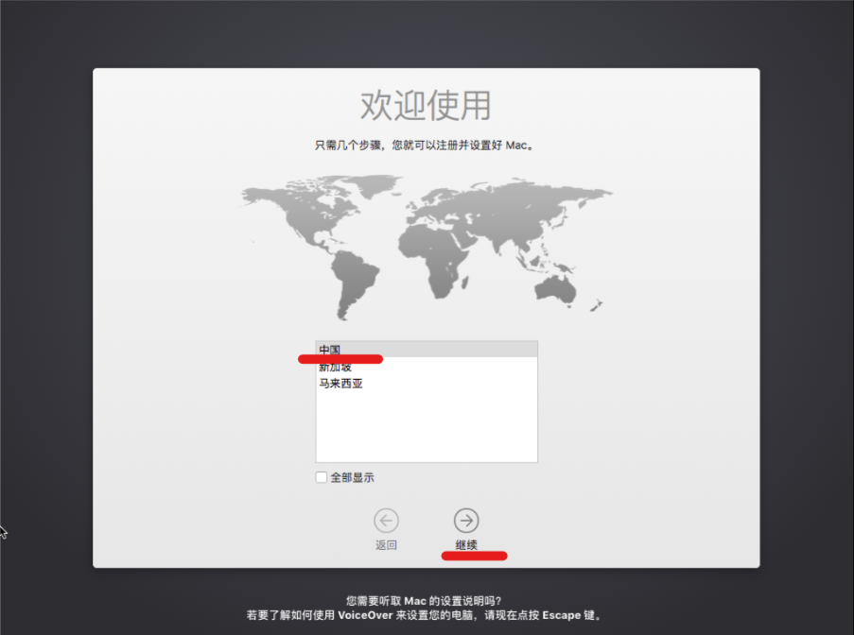Click the 继续 label
This screenshot has width=854, height=635.
tap(466, 544)
